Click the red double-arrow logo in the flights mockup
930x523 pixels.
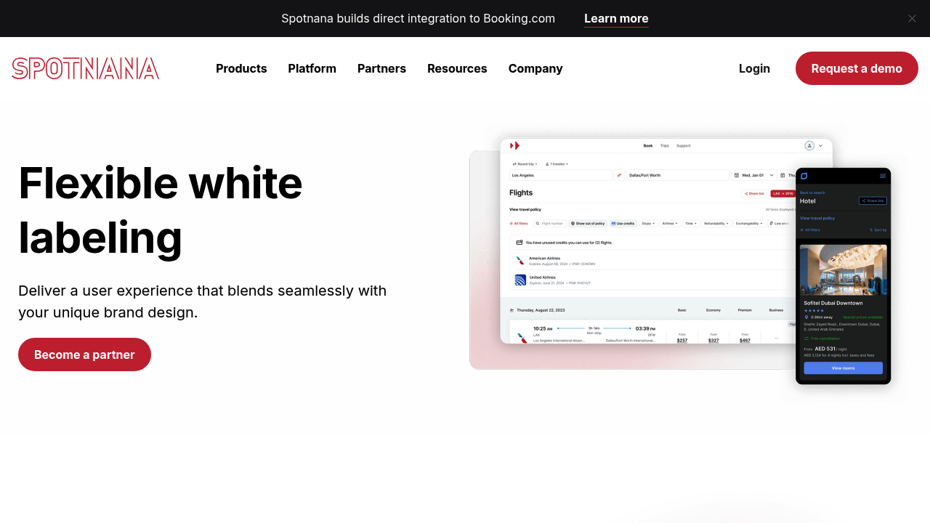click(x=515, y=146)
